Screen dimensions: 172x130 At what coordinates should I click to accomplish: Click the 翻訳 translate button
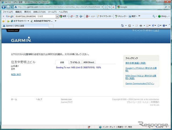132,16
